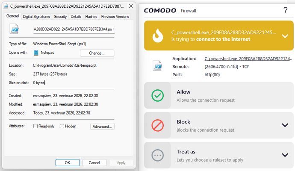The height and width of the screenshot is (171, 295).
Task: Collapse the yellow alert header chevron
Action: pos(285,36)
